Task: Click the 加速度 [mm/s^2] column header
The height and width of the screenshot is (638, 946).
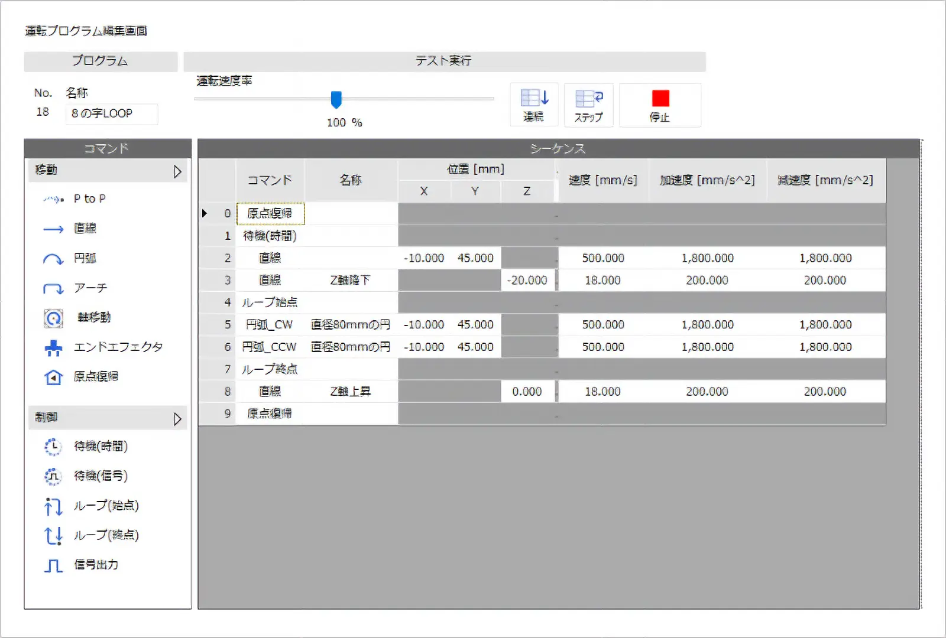Action: pos(707,180)
